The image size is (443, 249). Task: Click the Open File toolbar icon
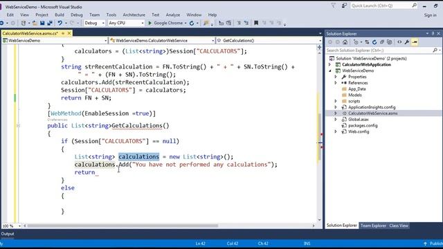[35, 23]
